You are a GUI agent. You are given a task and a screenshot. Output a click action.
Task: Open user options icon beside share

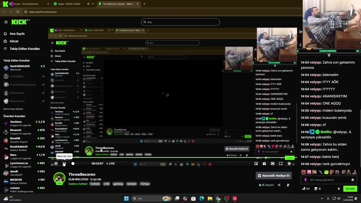(288, 185)
